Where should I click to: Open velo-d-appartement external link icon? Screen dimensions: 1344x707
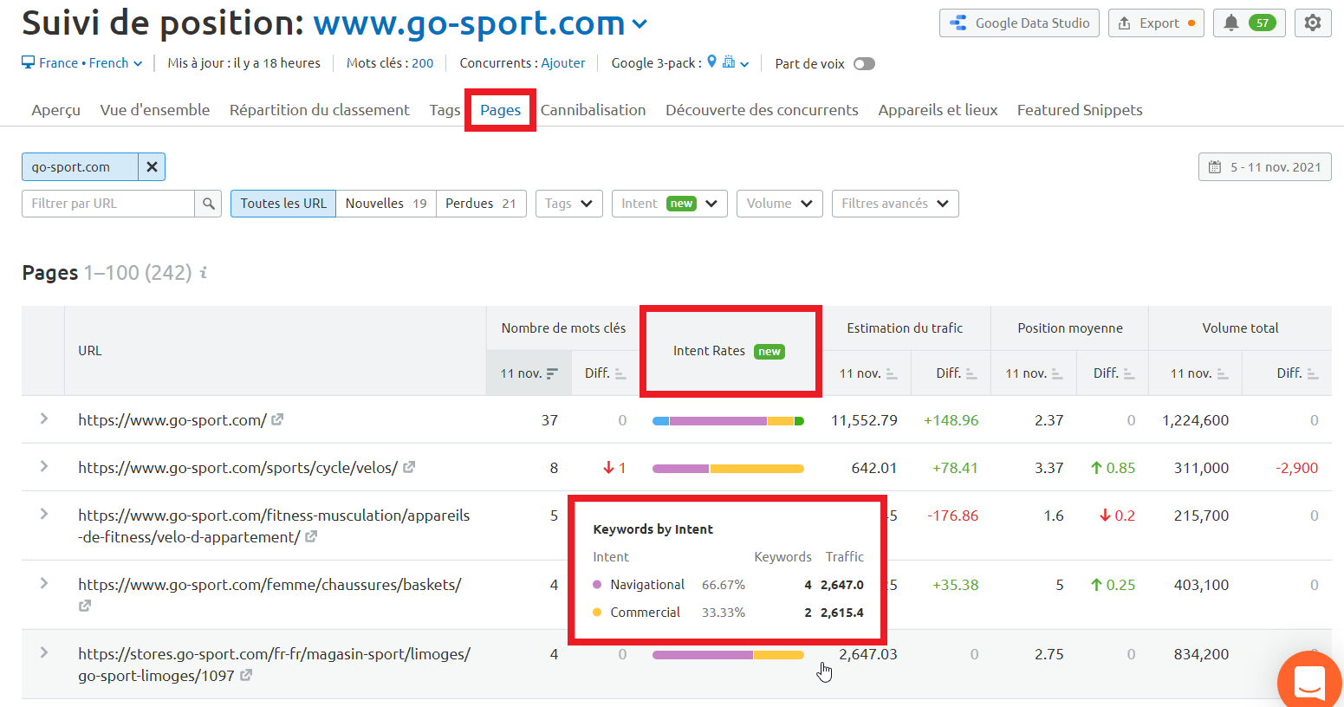pyautogui.click(x=311, y=536)
